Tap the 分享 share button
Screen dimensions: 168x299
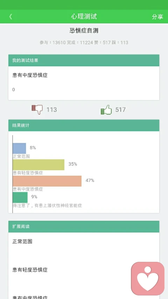tap(157, 16)
